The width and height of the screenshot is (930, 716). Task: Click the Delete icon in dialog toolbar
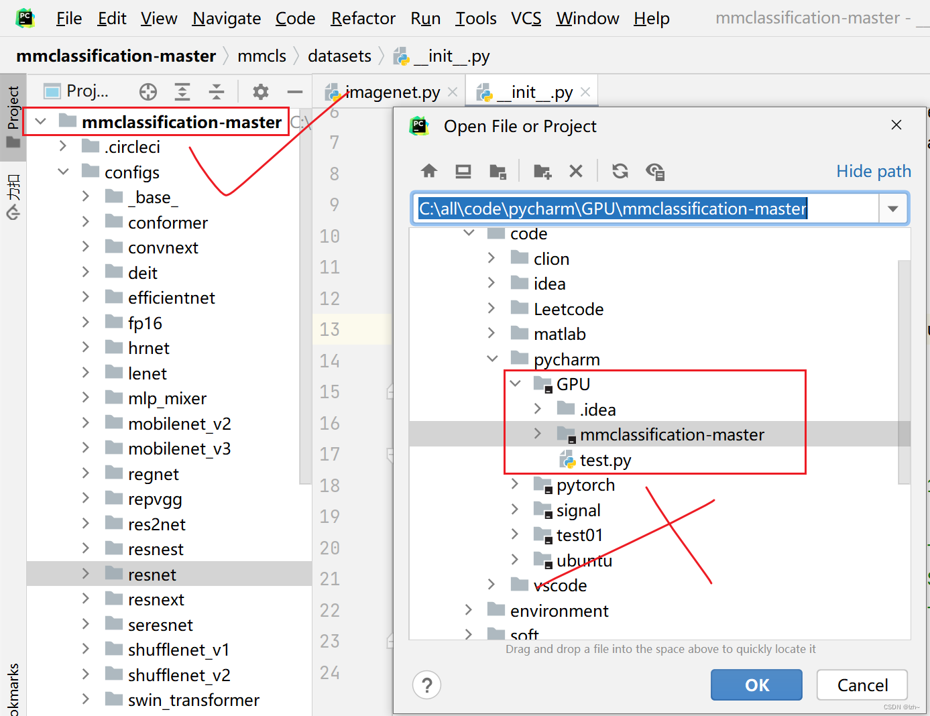point(576,171)
